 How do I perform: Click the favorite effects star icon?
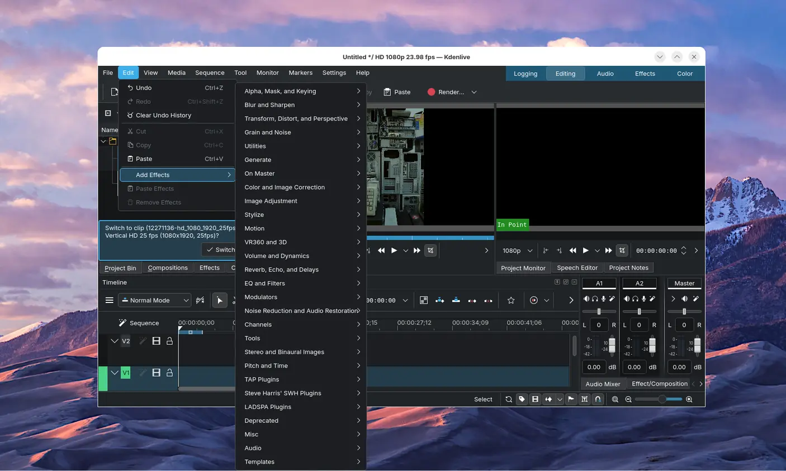click(511, 300)
